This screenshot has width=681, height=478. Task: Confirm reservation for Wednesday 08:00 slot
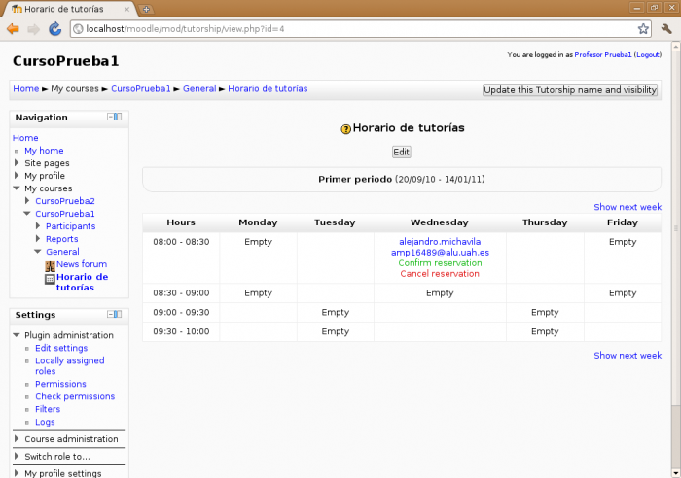coord(440,263)
